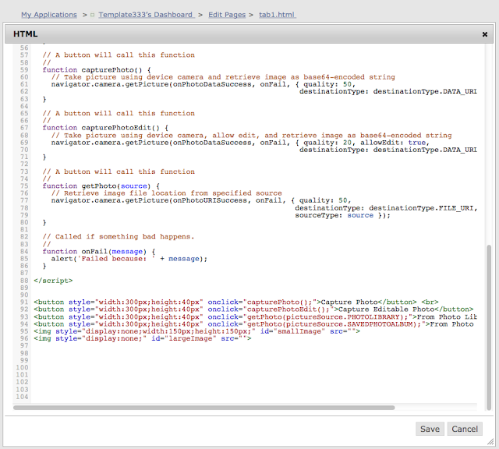The height and width of the screenshot is (449, 499).
Task: Click the horizontal scrollbar thumb
Action: tap(203, 408)
